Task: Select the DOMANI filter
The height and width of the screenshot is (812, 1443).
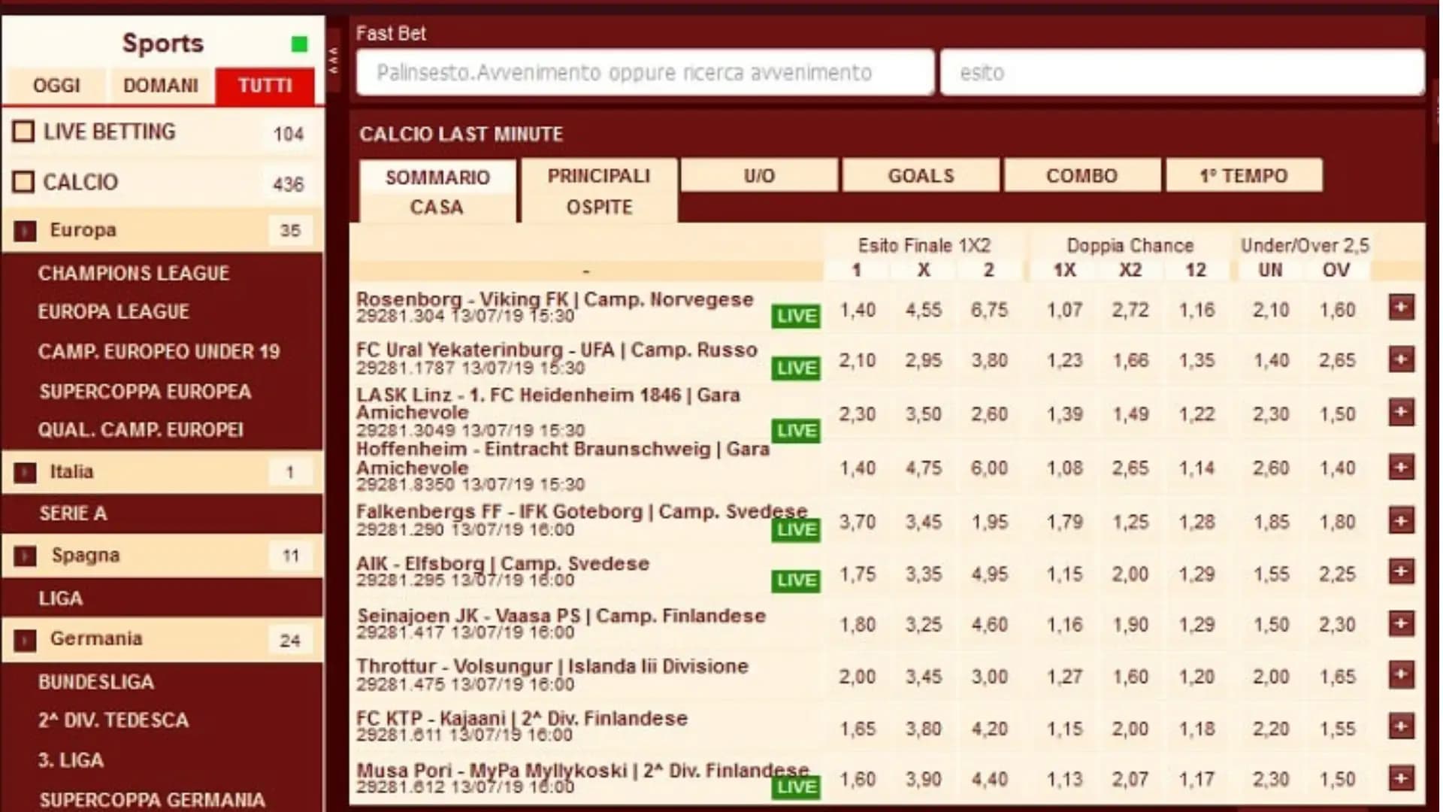Action: (x=161, y=85)
